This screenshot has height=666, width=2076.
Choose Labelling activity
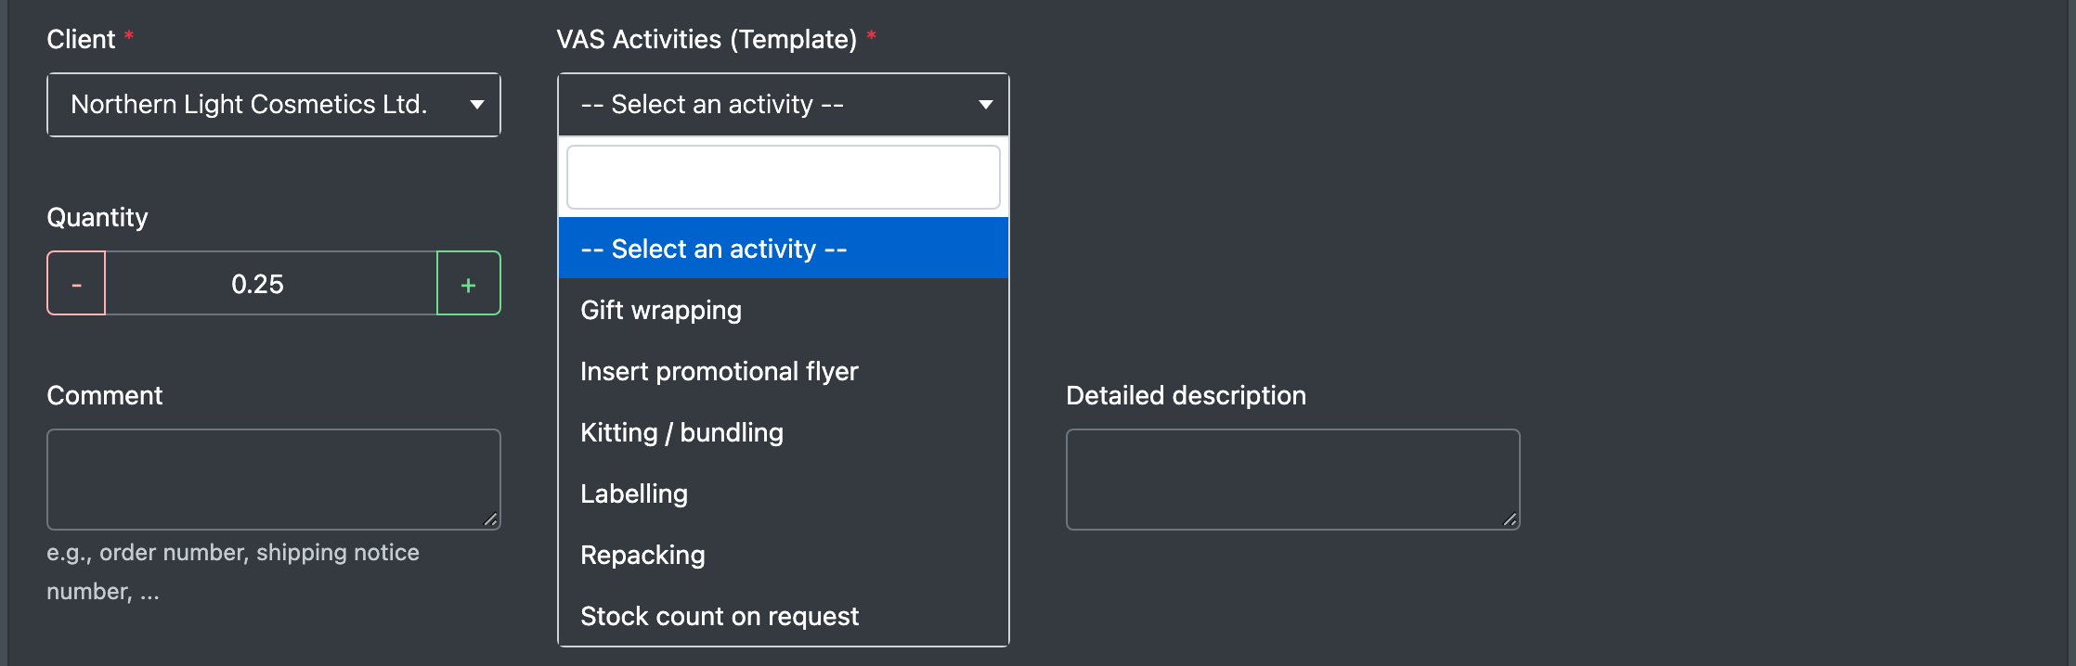coord(784,493)
